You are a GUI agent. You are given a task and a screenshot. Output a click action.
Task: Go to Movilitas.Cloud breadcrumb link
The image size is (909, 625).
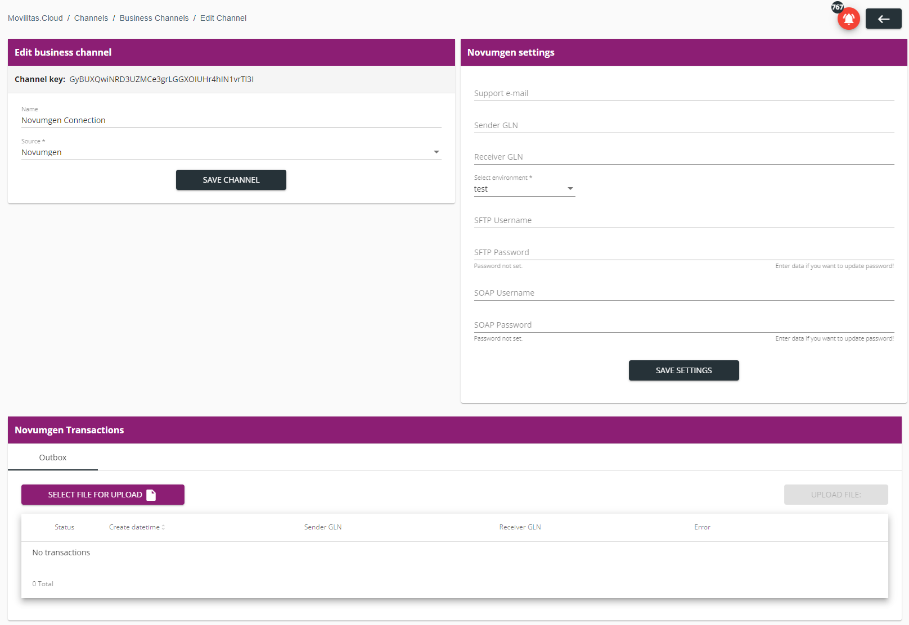[x=35, y=18]
